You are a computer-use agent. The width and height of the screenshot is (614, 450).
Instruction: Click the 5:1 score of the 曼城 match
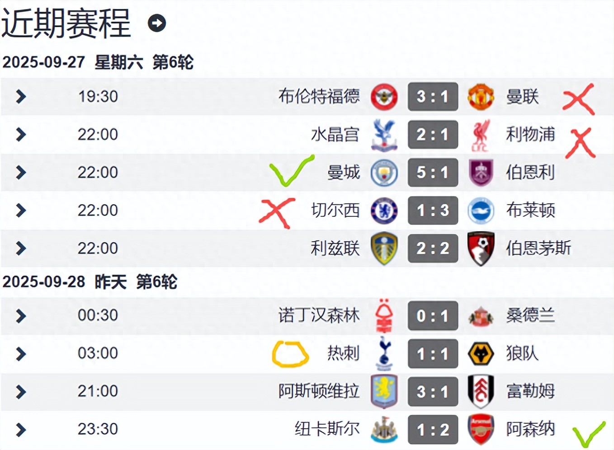point(432,173)
